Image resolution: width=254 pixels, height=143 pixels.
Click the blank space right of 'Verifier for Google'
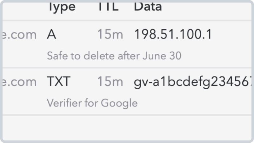tap(194, 103)
